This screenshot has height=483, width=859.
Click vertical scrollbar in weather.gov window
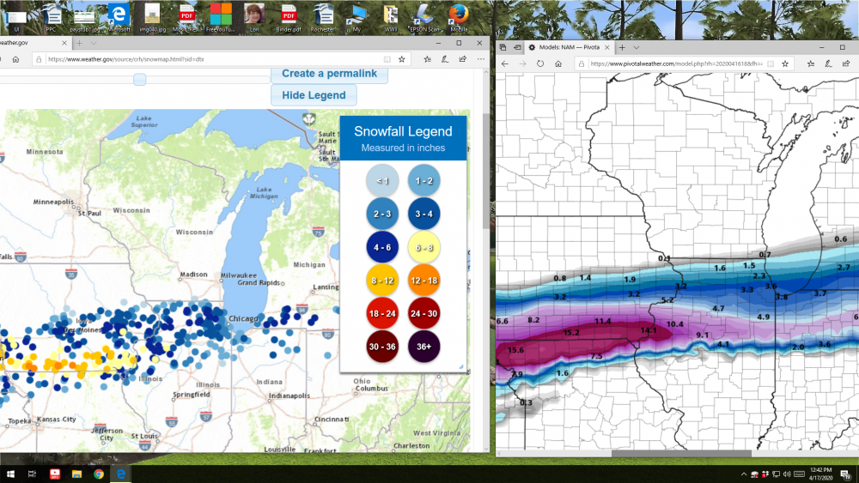pos(486,172)
